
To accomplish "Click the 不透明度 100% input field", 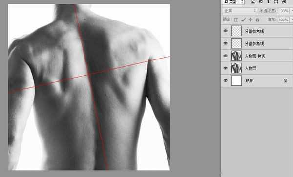I will (x=283, y=11).
